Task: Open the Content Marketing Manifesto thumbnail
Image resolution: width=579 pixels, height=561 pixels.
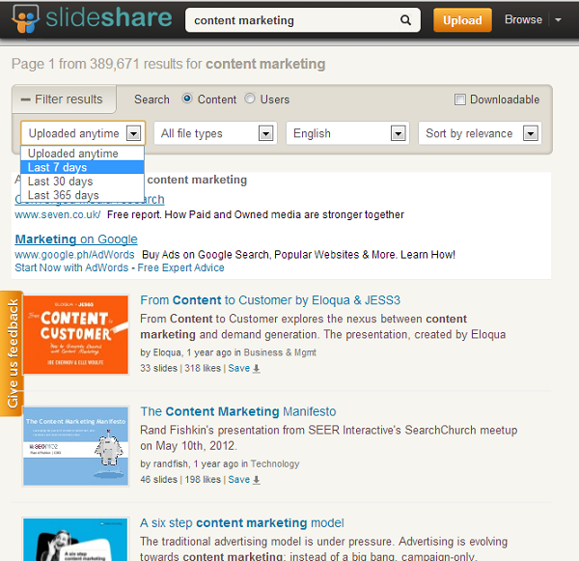Action: click(75, 446)
